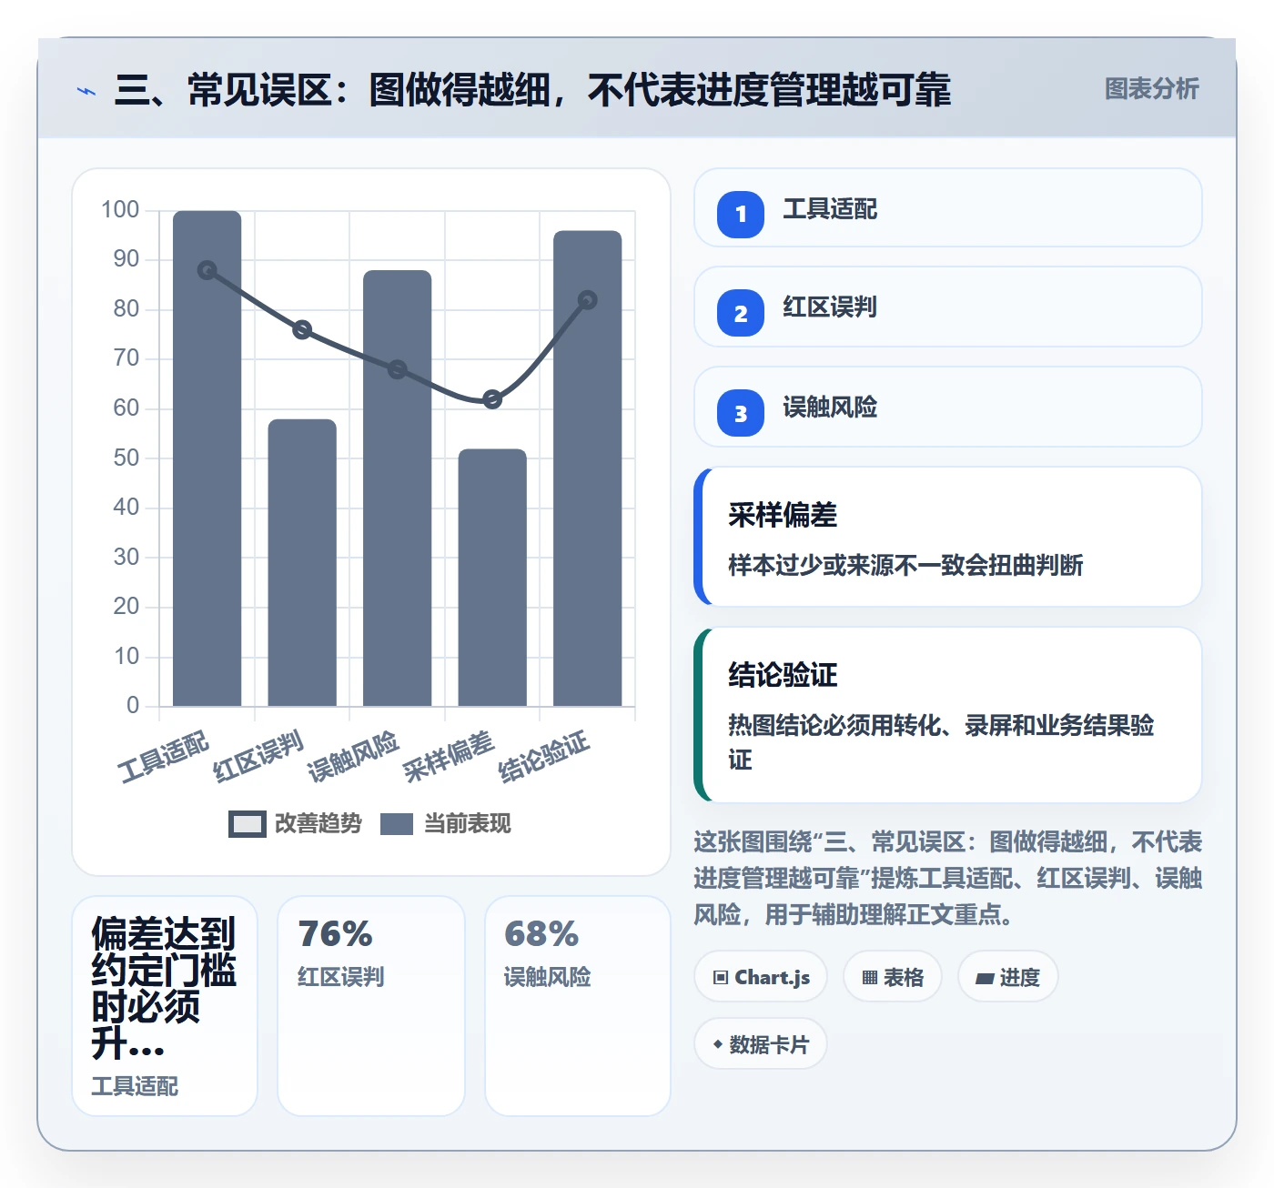Click the summary paragraph starting 这张图围绕

click(x=948, y=878)
